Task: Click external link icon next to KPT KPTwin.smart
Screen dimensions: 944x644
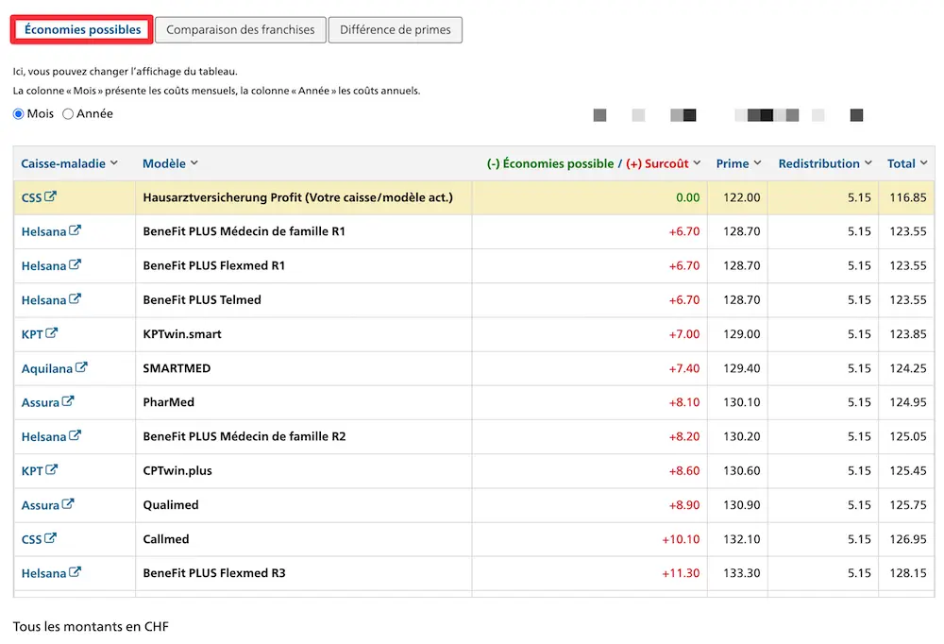Action: 52,333
